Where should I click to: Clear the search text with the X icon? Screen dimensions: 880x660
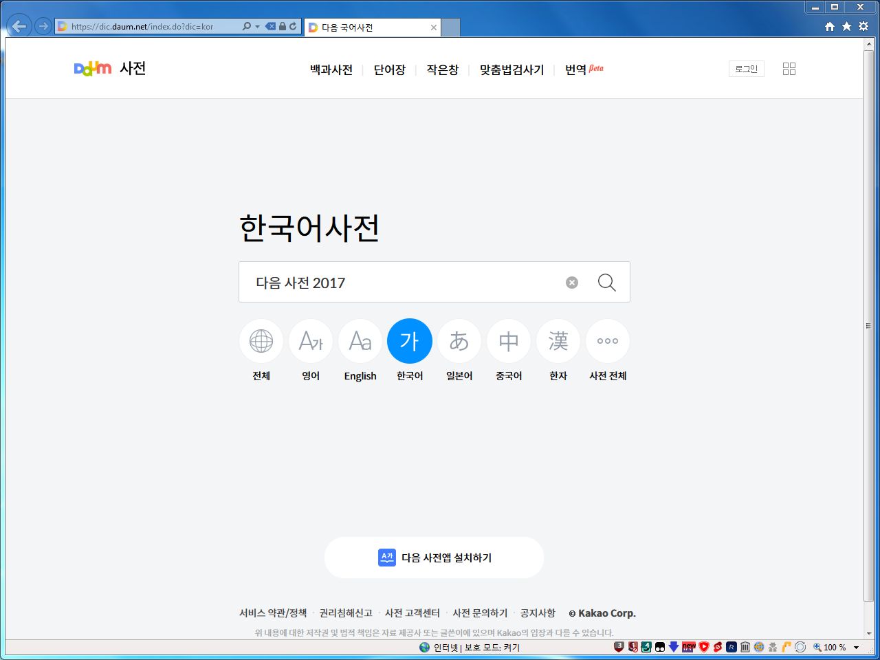click(x=572, y=283)
